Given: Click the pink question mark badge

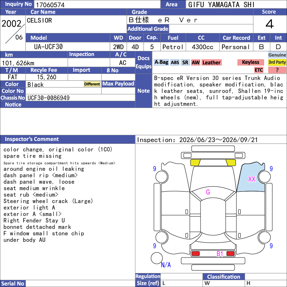Looking at the screenshot, I should pos(277,70).
